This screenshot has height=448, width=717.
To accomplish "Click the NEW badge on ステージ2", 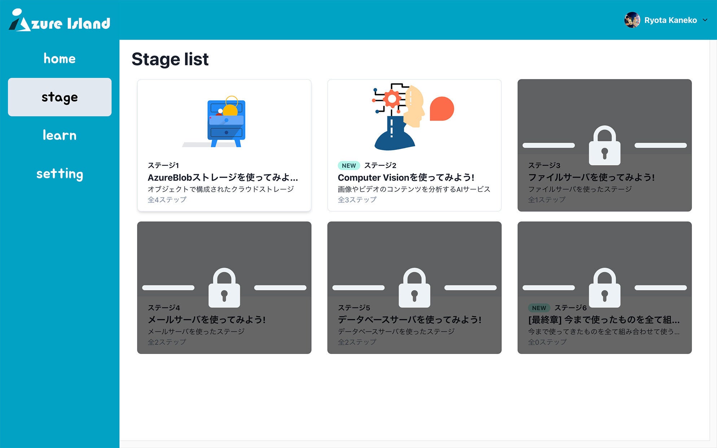I will coord(349,165).
